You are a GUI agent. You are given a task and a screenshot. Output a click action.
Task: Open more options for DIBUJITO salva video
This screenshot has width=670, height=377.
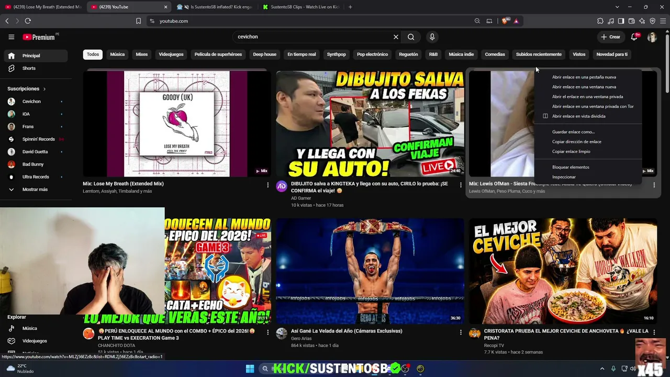[461, 185]
